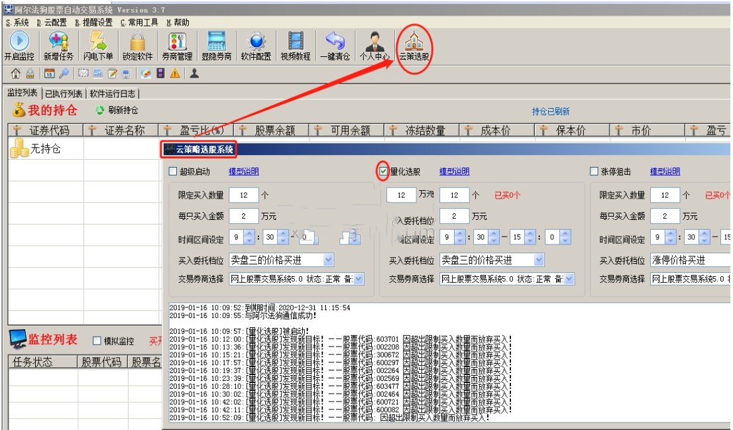Screen dimensions: 733x430
Task: Click the envelope mail icon
Action: (84, 74)
